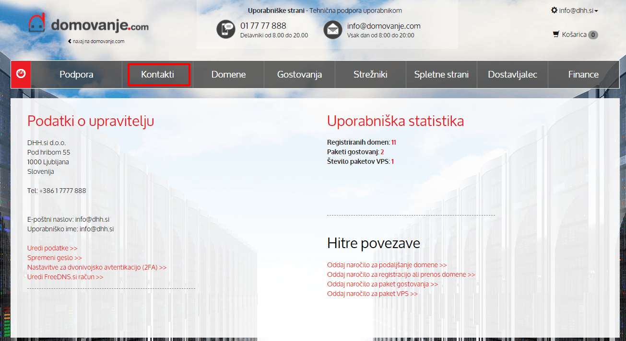Viewport: 626px width, 341px height.
Task: Click 'Oddaj naročilo za podaljšanje domene' link
Action: (x=387, y=265)
